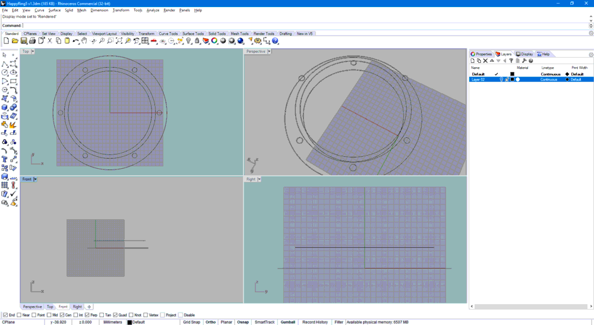Click the red car Set View icon
The height and width of the screenshot is (325, 594).
point(154,41)
